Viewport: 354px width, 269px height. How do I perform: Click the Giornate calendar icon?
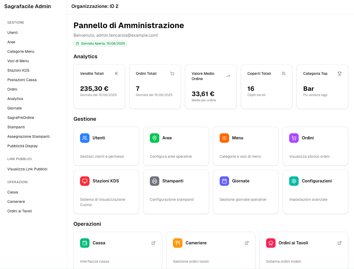224,181
